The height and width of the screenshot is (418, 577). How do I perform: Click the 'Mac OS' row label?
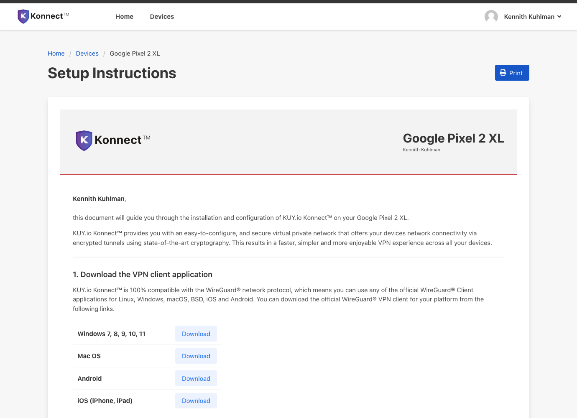(89, 356)
